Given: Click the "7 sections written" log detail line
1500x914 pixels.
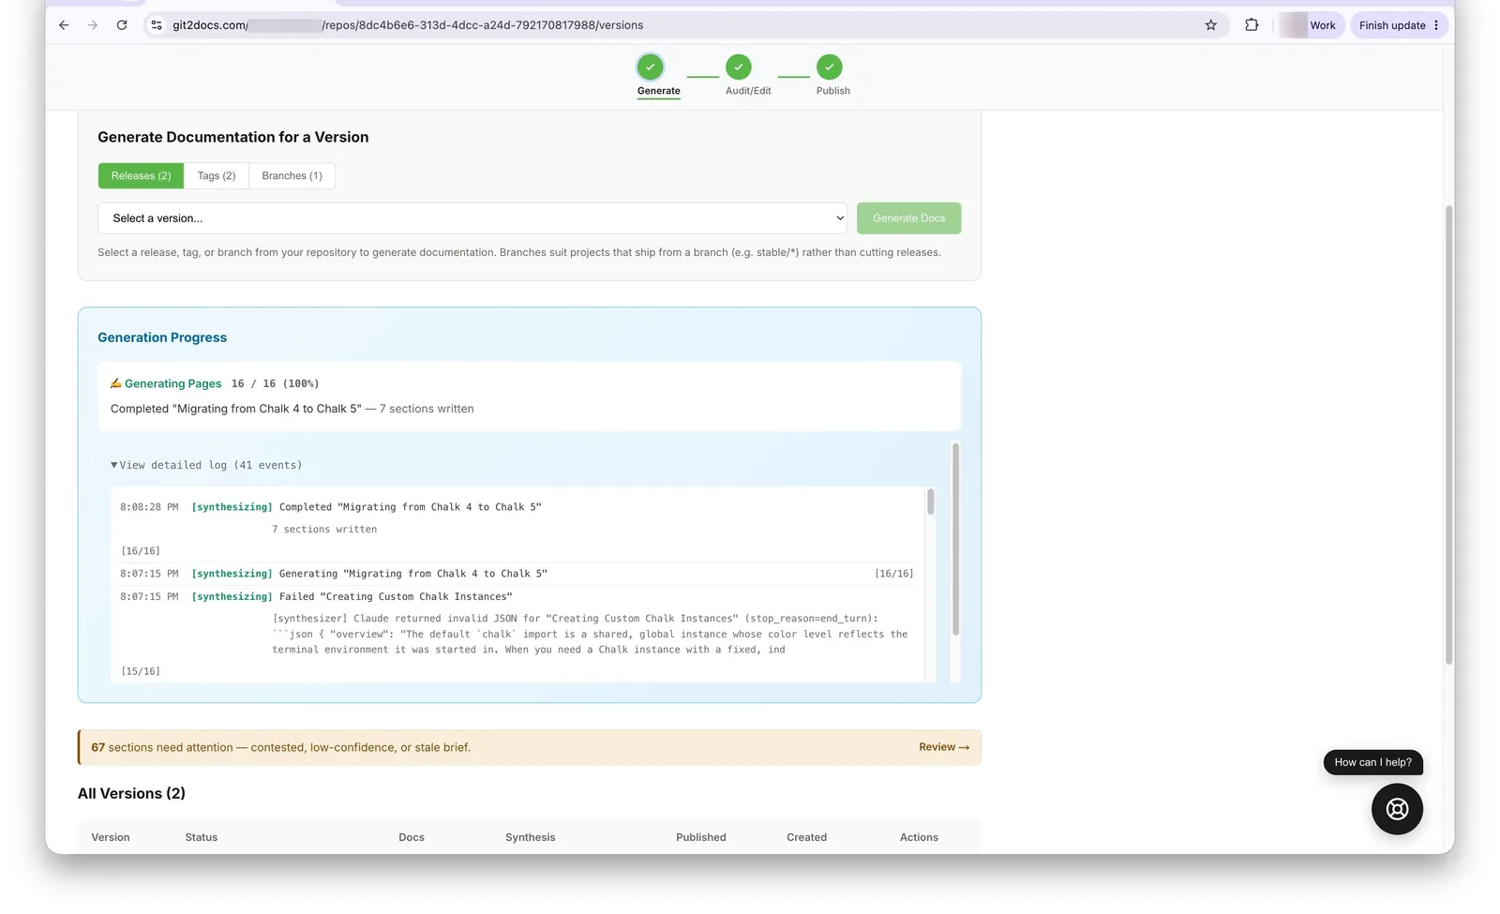Looking at the screenshot, I should pyautogui.click(x=324, y=530).
